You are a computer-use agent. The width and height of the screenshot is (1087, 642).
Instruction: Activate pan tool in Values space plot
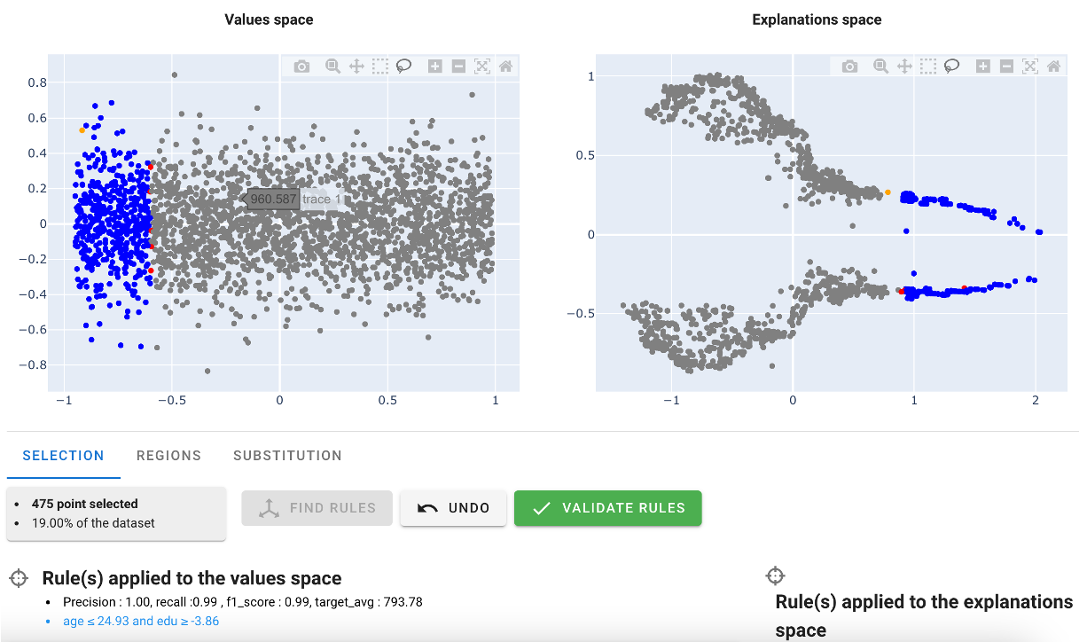(x=356, y=67)
